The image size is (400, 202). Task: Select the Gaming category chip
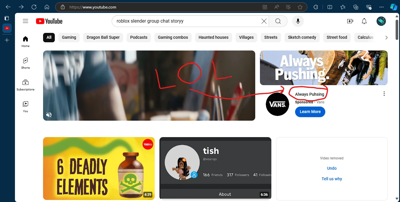click(69, 37)
